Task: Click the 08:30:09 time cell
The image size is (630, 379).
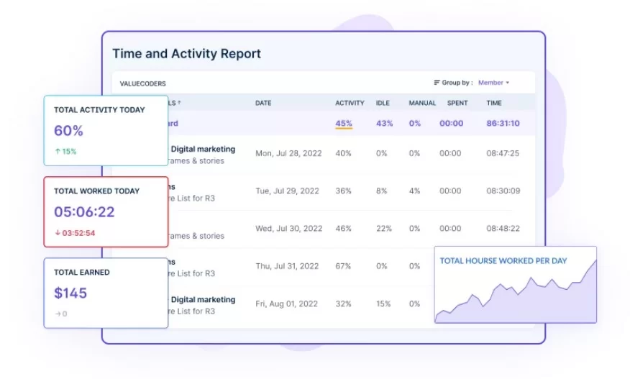Action: click(x=503, y=191)
